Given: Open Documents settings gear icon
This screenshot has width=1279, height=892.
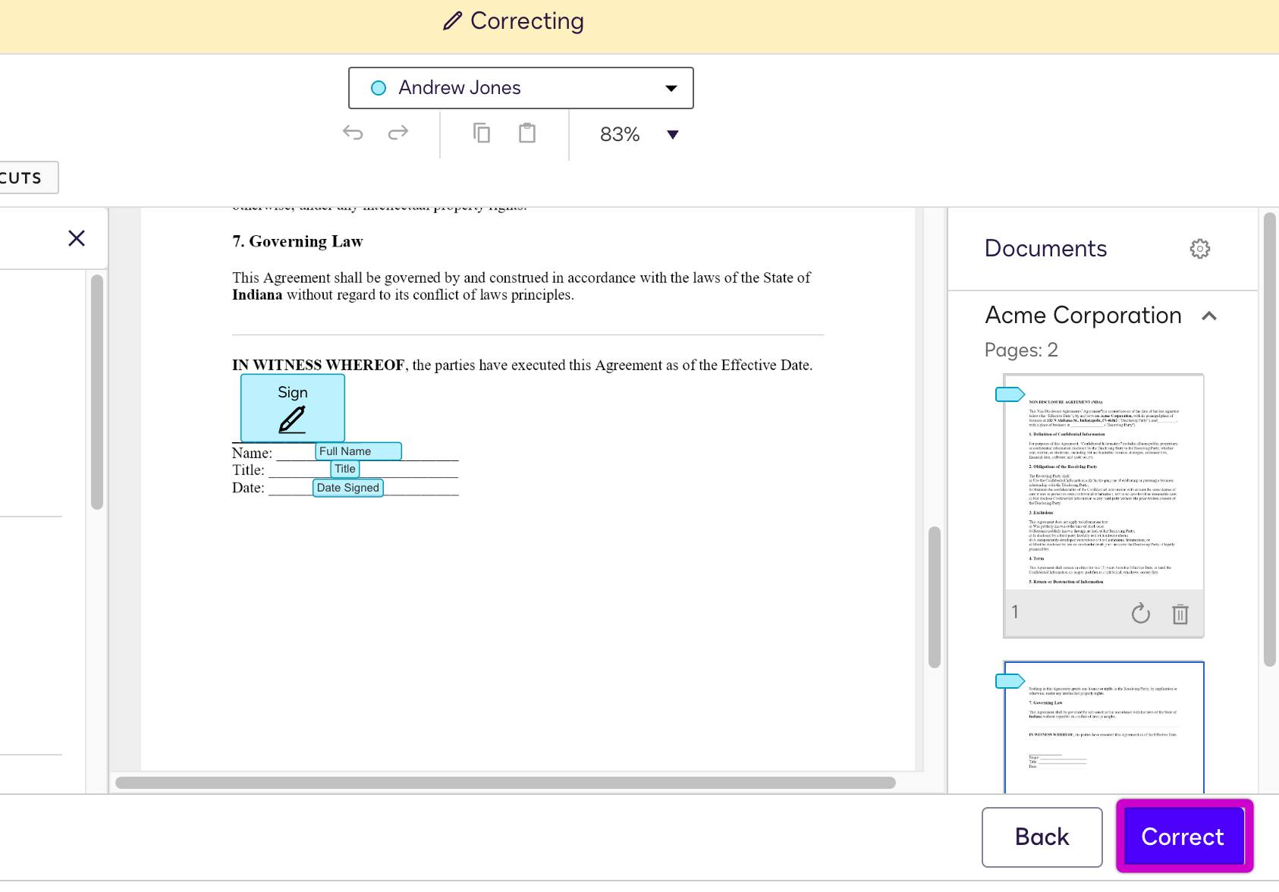Looking at the screenshot, I should (x=1199, y=249).
